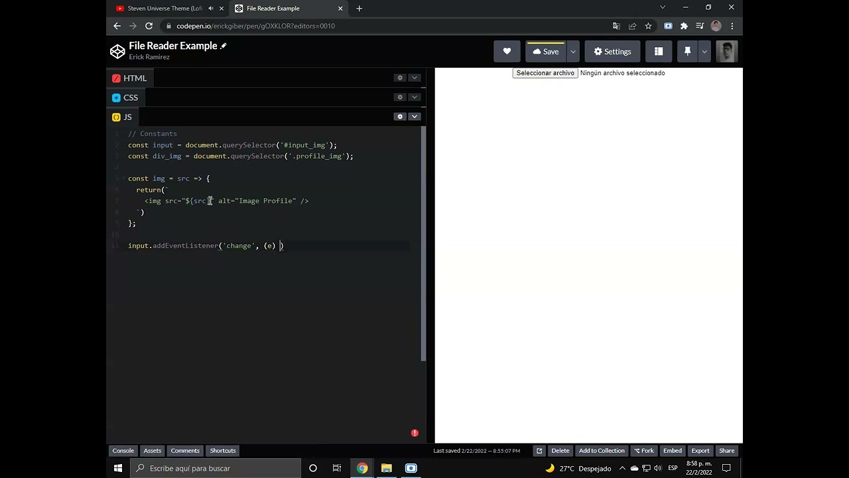849x478 pixels.
Task: Show keyboard Shortcuts
Action: coord(223,450)
